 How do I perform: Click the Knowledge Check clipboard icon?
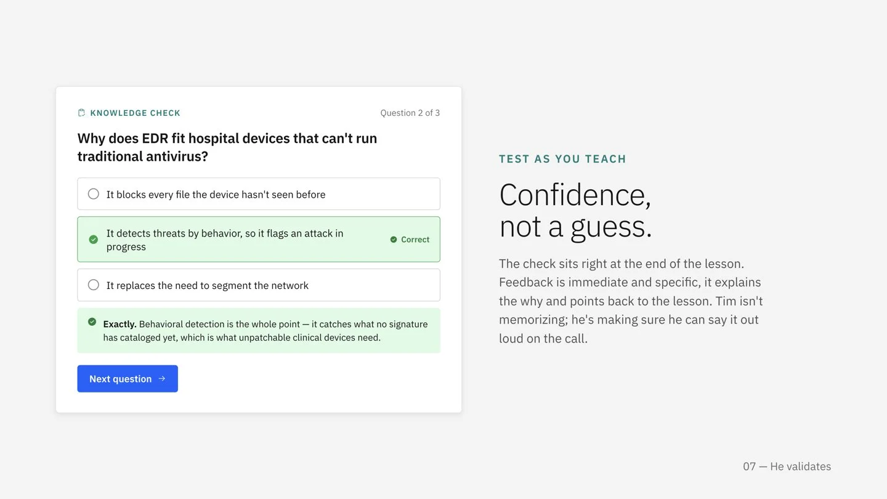(x=81, y=113)
